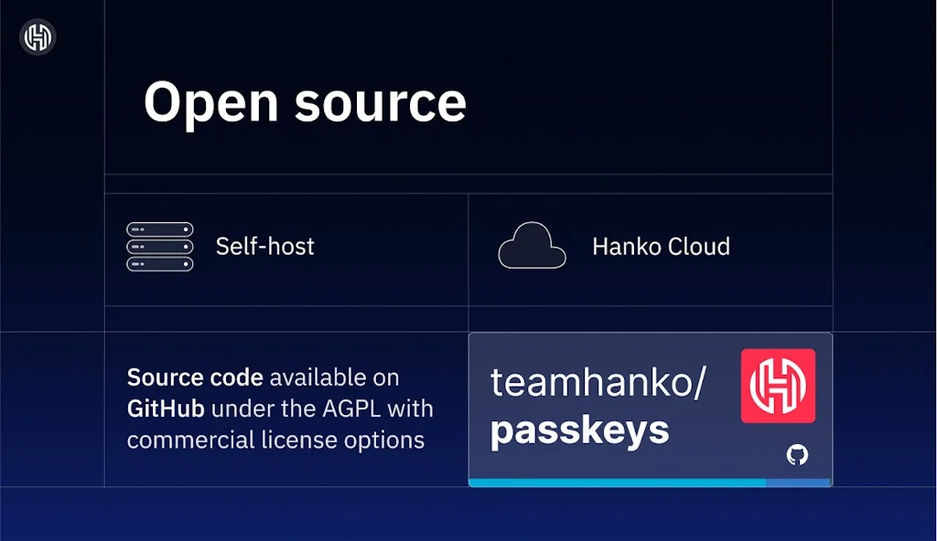Expand the Self-host section
The image size is (937, 541).
pyautogui.click(x=285, y=246)
